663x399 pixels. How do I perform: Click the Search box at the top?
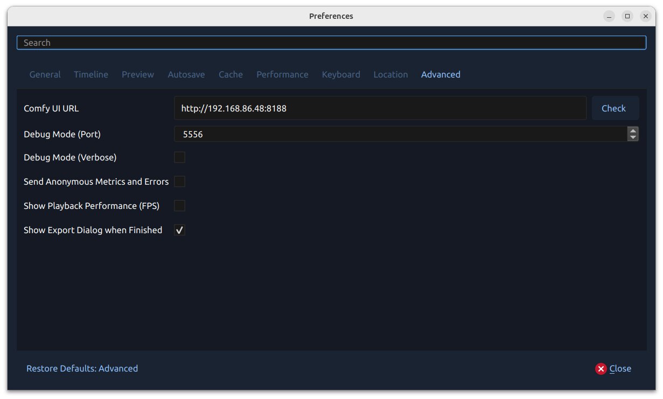click(331, 43)
